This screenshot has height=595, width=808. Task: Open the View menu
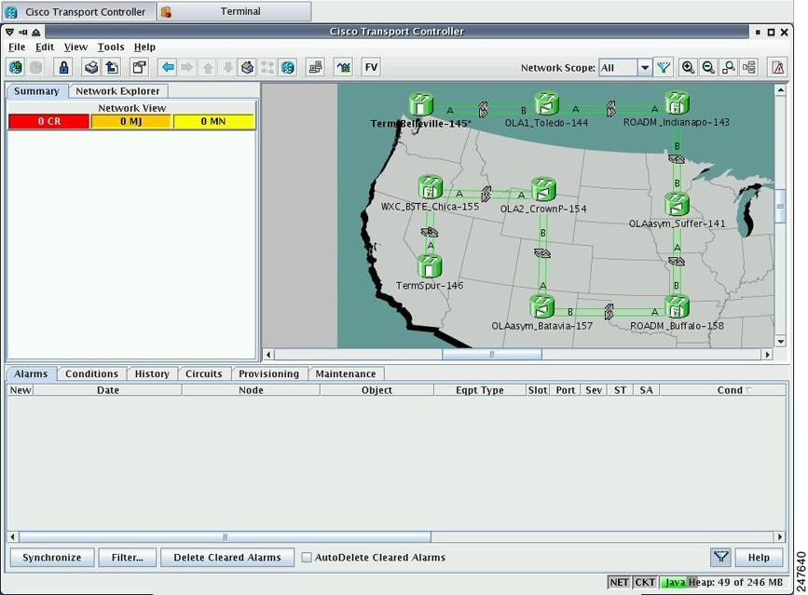click(x=75, y=47)
